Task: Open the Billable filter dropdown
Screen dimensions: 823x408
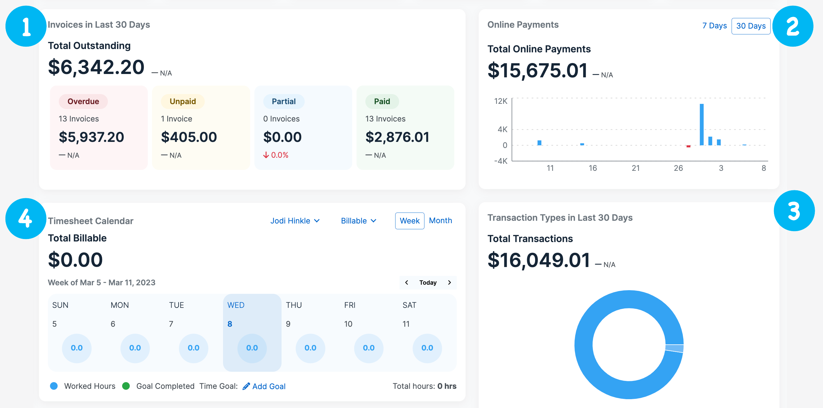Action: pyautogui.click(x=358, y=220)
